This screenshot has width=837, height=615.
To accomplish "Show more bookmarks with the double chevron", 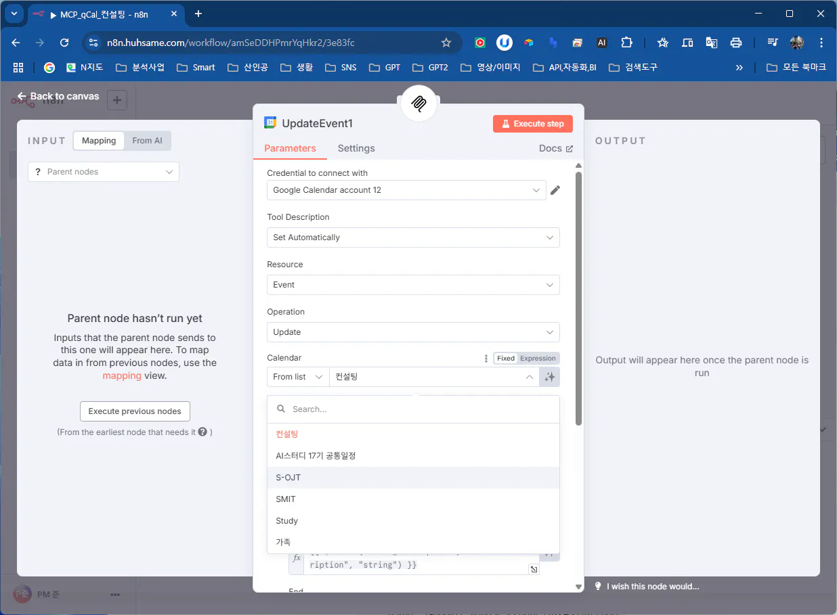I will point(739,68).
